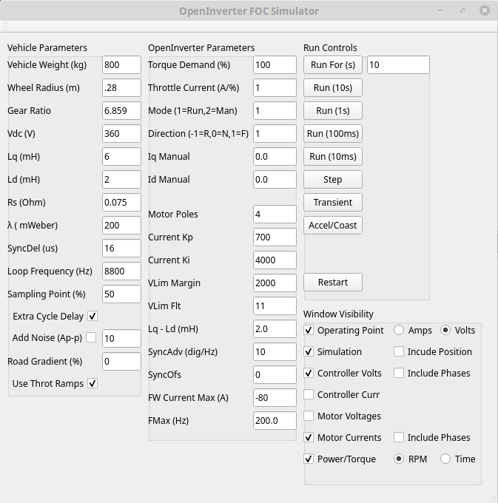This screenshot has height=503, width=498.
Task: Click Throttle Current (A/%) field
Action: [x=275, y=87]
